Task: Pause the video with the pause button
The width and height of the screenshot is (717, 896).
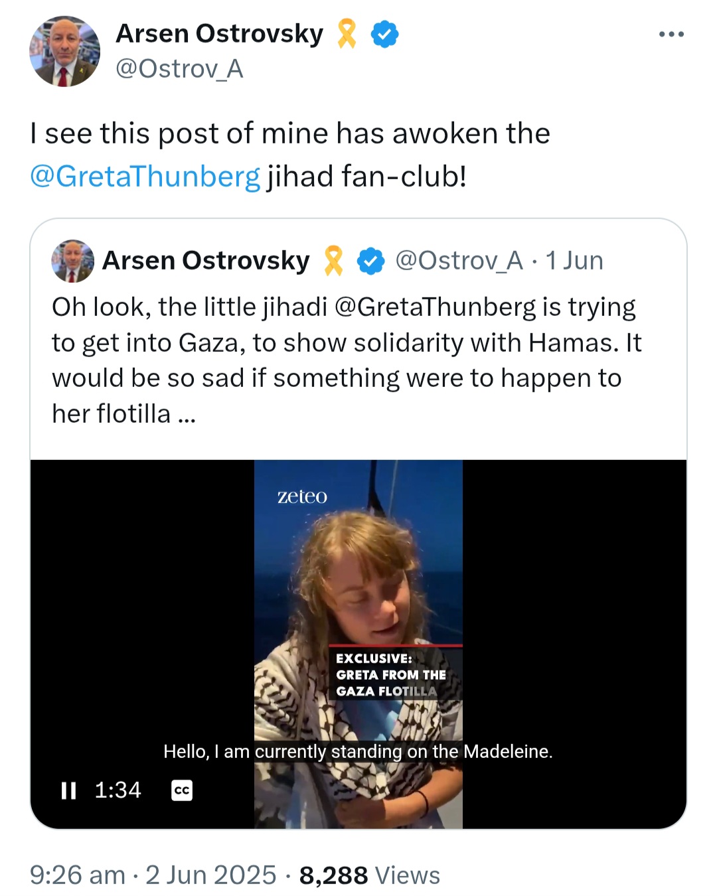Action: [x=68, y=790]
